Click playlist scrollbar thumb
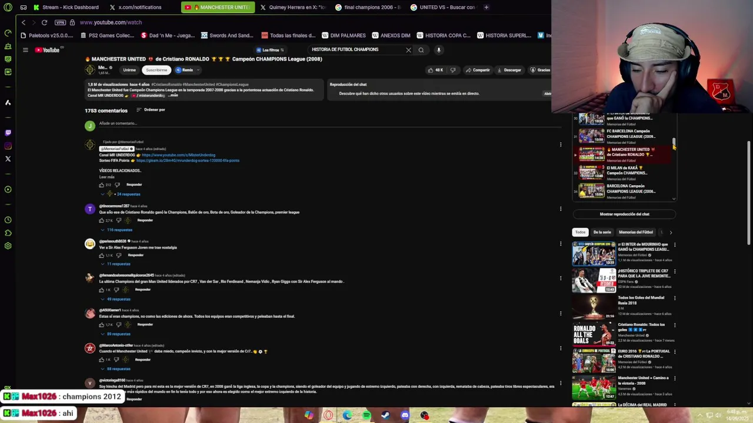 click(674, 143)
